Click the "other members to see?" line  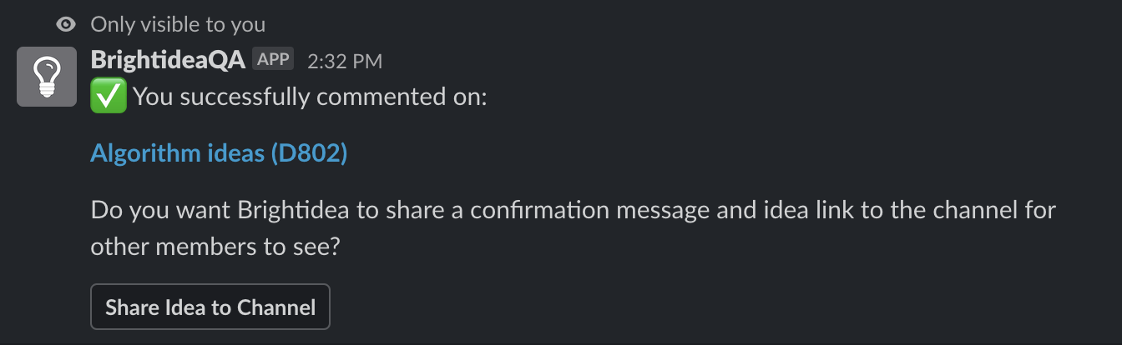coord(215,247)
